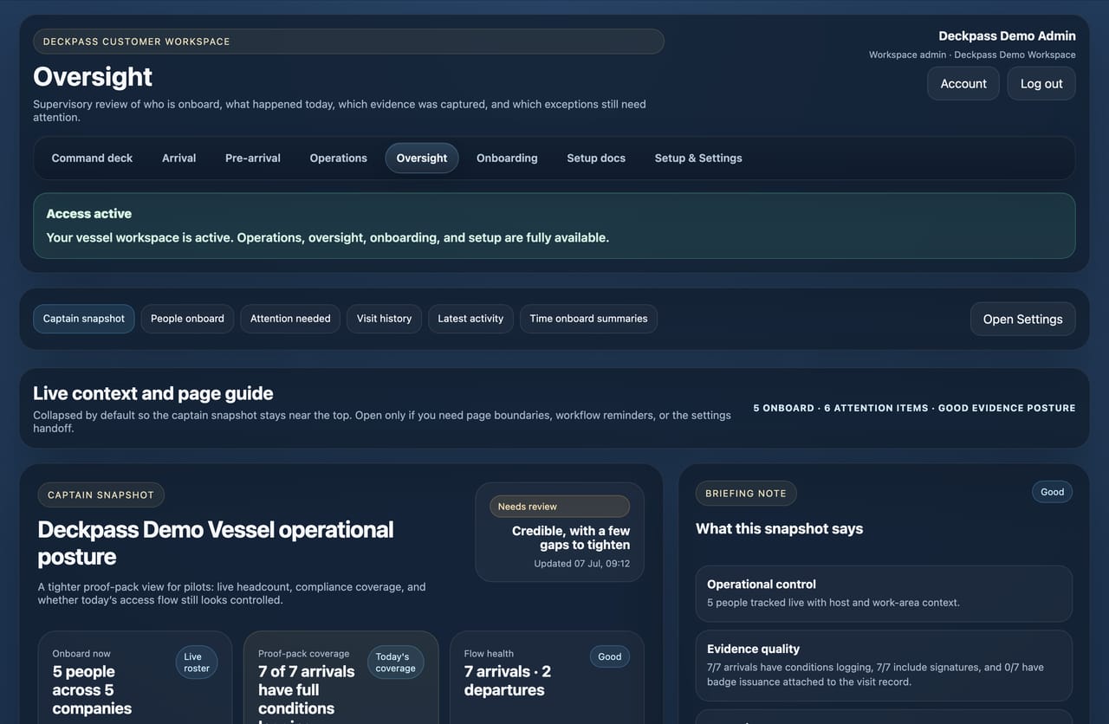Open the Operations tab
This screenshot has width=1109, height=724.
339,158
